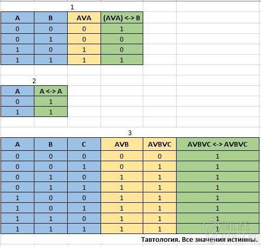Viewport: 261px width, 247px height.
Task: Click the 'A' header cell in table 1
Action: click(17, 18)
